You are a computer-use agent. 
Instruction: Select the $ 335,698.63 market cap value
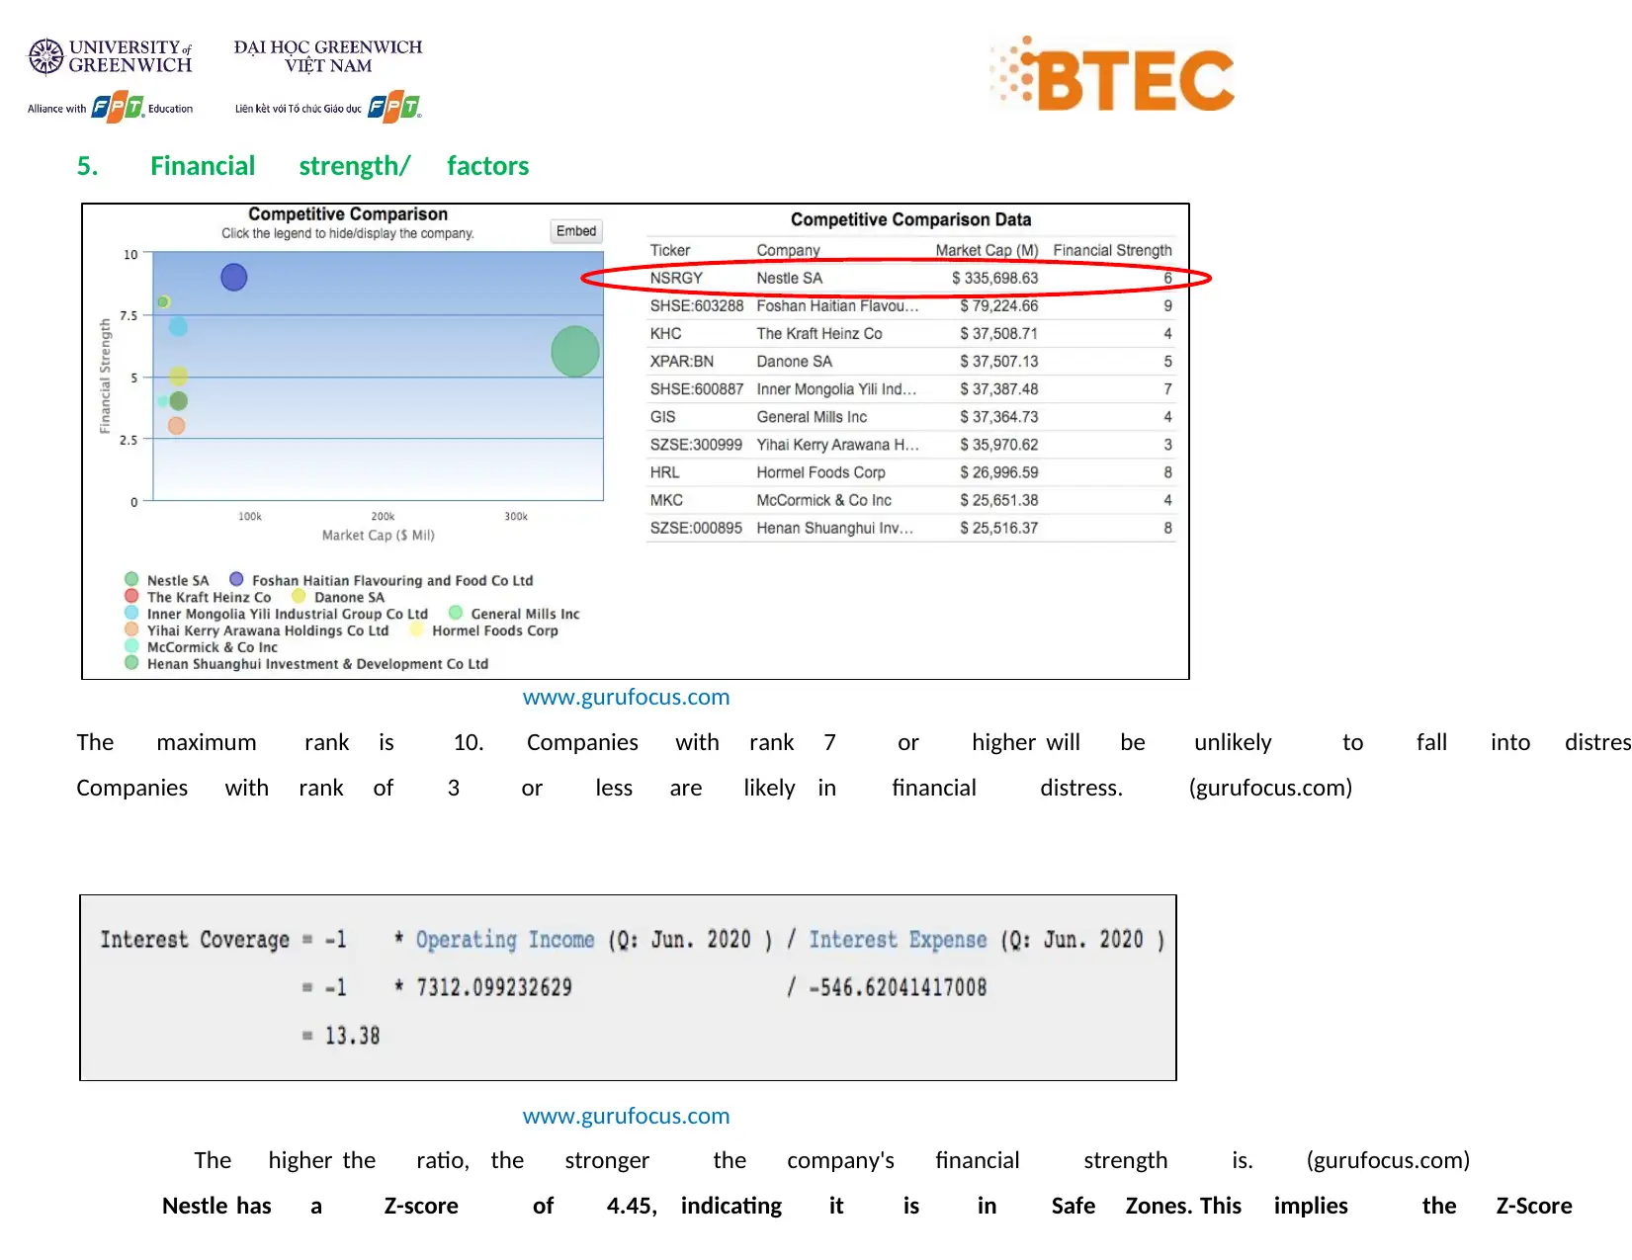coord(995,279)
